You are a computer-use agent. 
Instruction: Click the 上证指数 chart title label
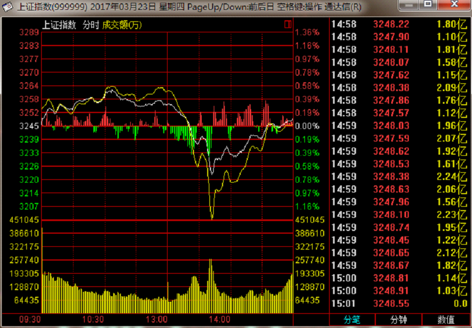pos(59,25)
